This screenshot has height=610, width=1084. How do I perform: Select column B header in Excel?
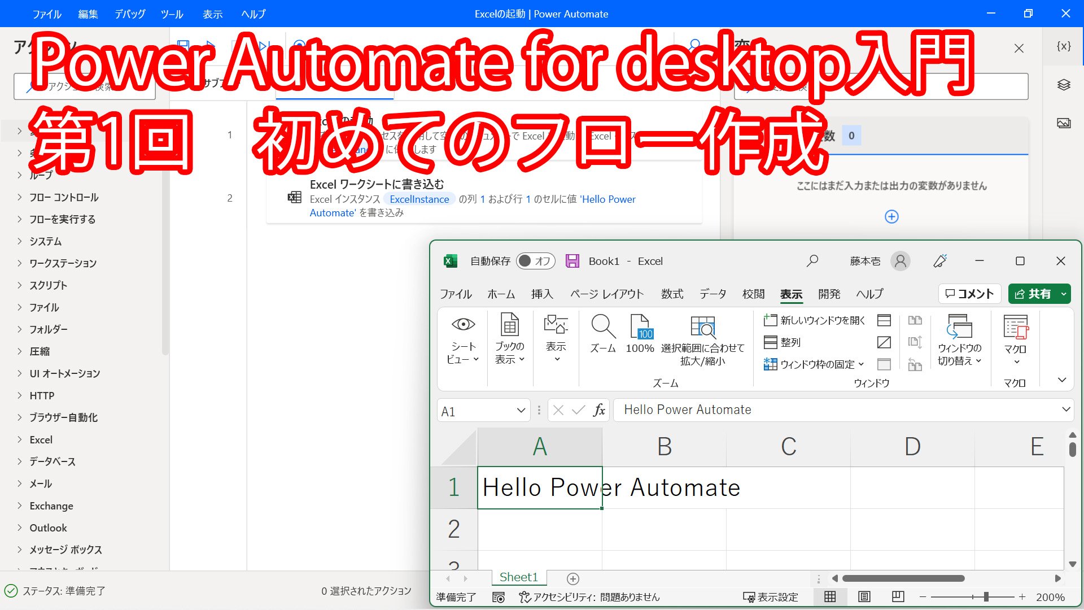tap(665, 447)
